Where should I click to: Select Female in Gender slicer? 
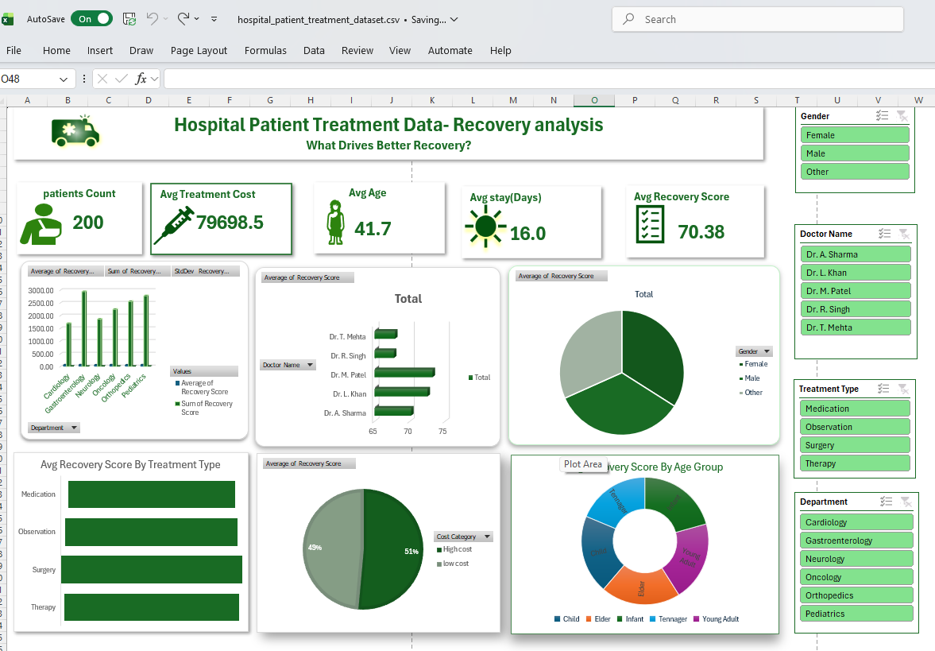tap(855, 135)
